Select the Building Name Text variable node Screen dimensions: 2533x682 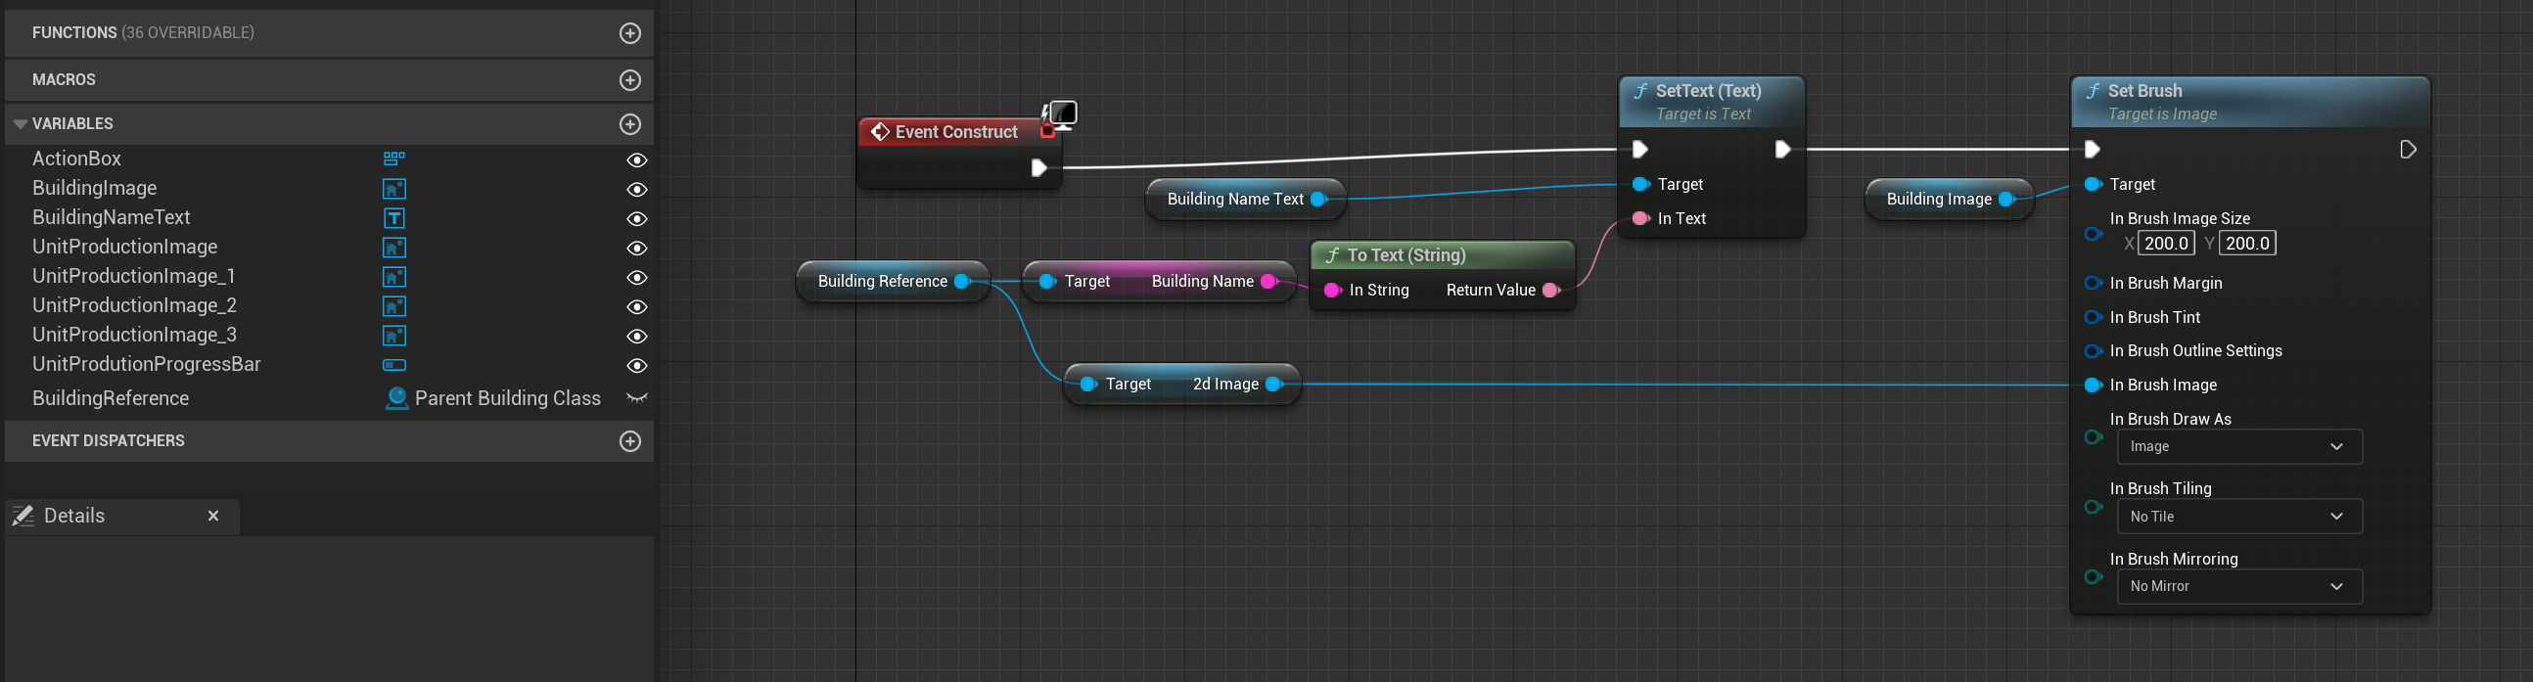click(x=1245, y=200)
